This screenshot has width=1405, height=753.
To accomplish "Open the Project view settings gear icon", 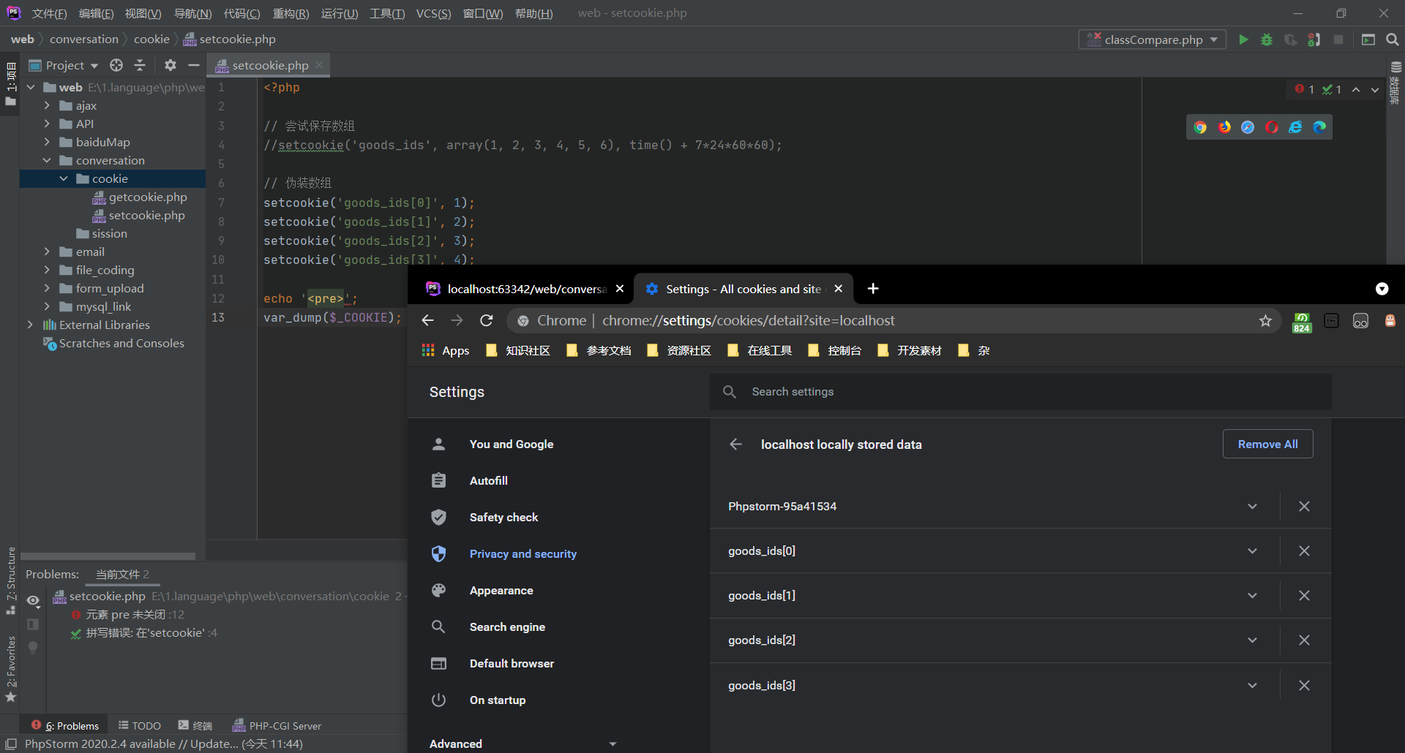I will (170, 65).
